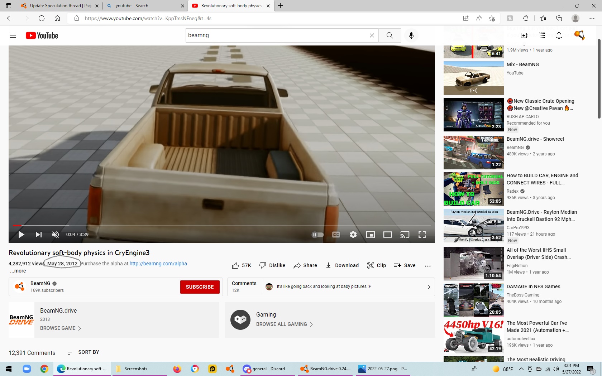Image resolution: width=602 pixels, height=376 pixels.
Task: Open Edge settings and more menu
Action: (592, 18)
